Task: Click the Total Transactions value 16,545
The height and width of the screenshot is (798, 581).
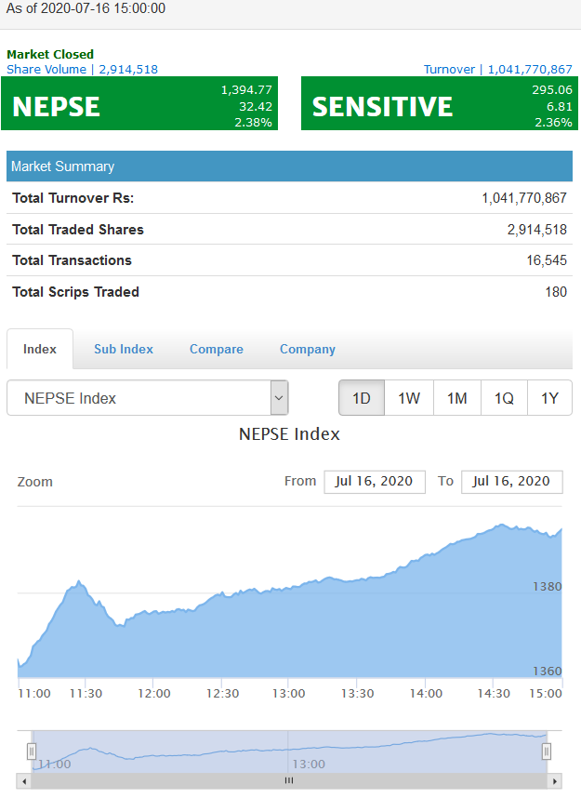Action: (x=547, y=260)
